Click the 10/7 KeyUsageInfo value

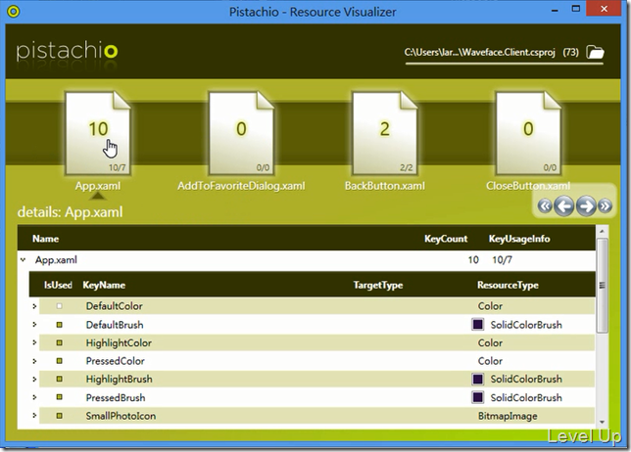[x=502, y=260]
